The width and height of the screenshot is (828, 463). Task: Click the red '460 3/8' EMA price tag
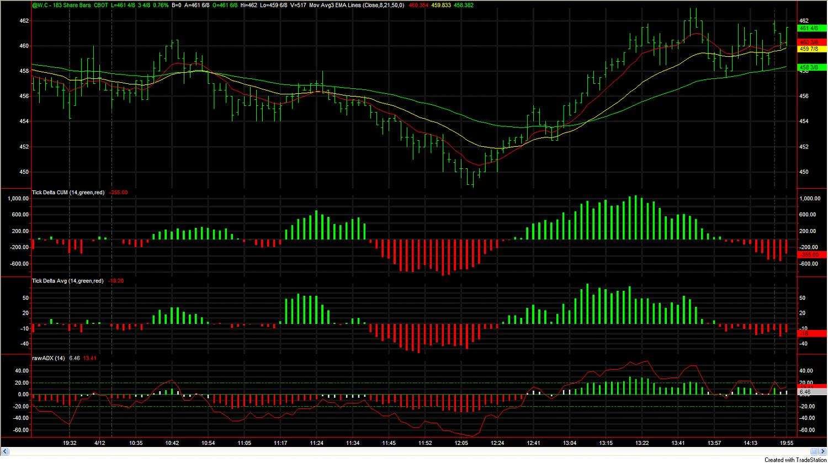coord(812,42)
